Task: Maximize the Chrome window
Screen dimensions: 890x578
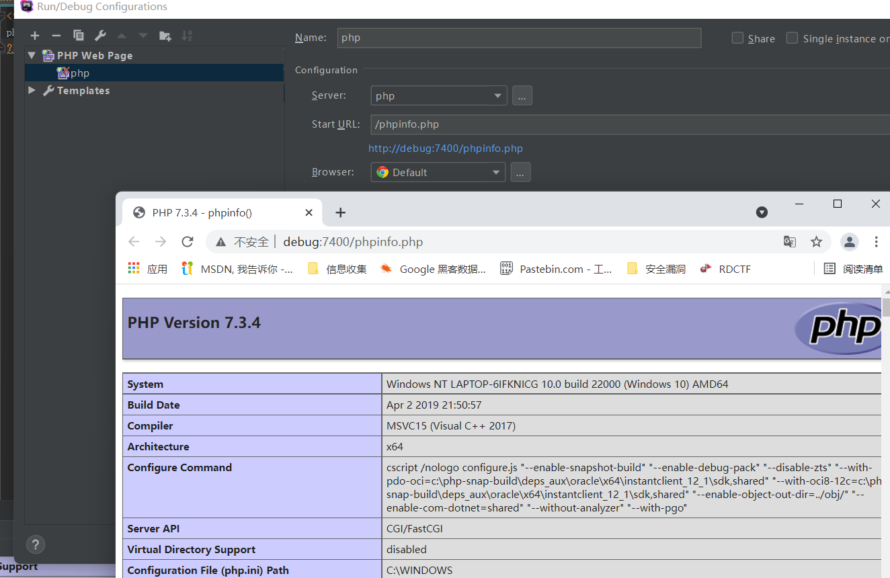Action: click(838, 204)
